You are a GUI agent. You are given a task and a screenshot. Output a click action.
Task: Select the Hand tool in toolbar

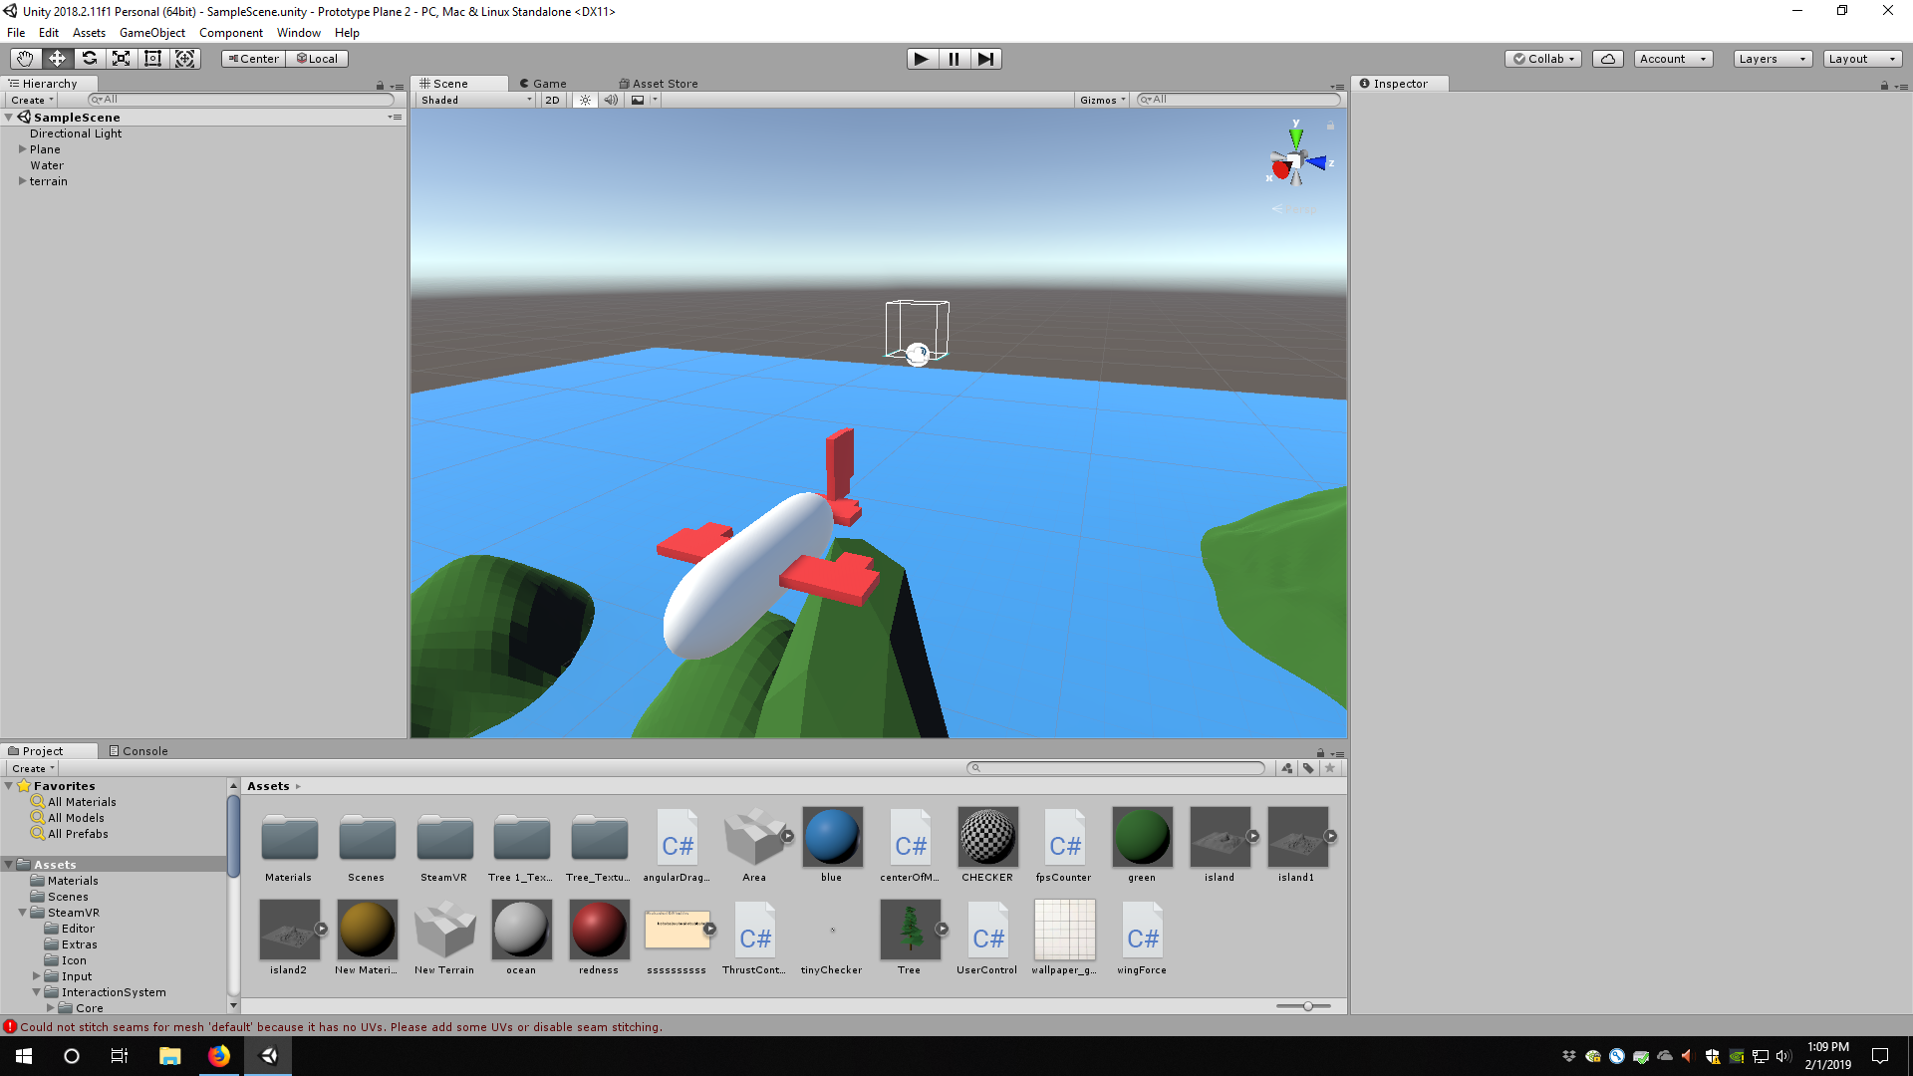click(x=25, y=59)
